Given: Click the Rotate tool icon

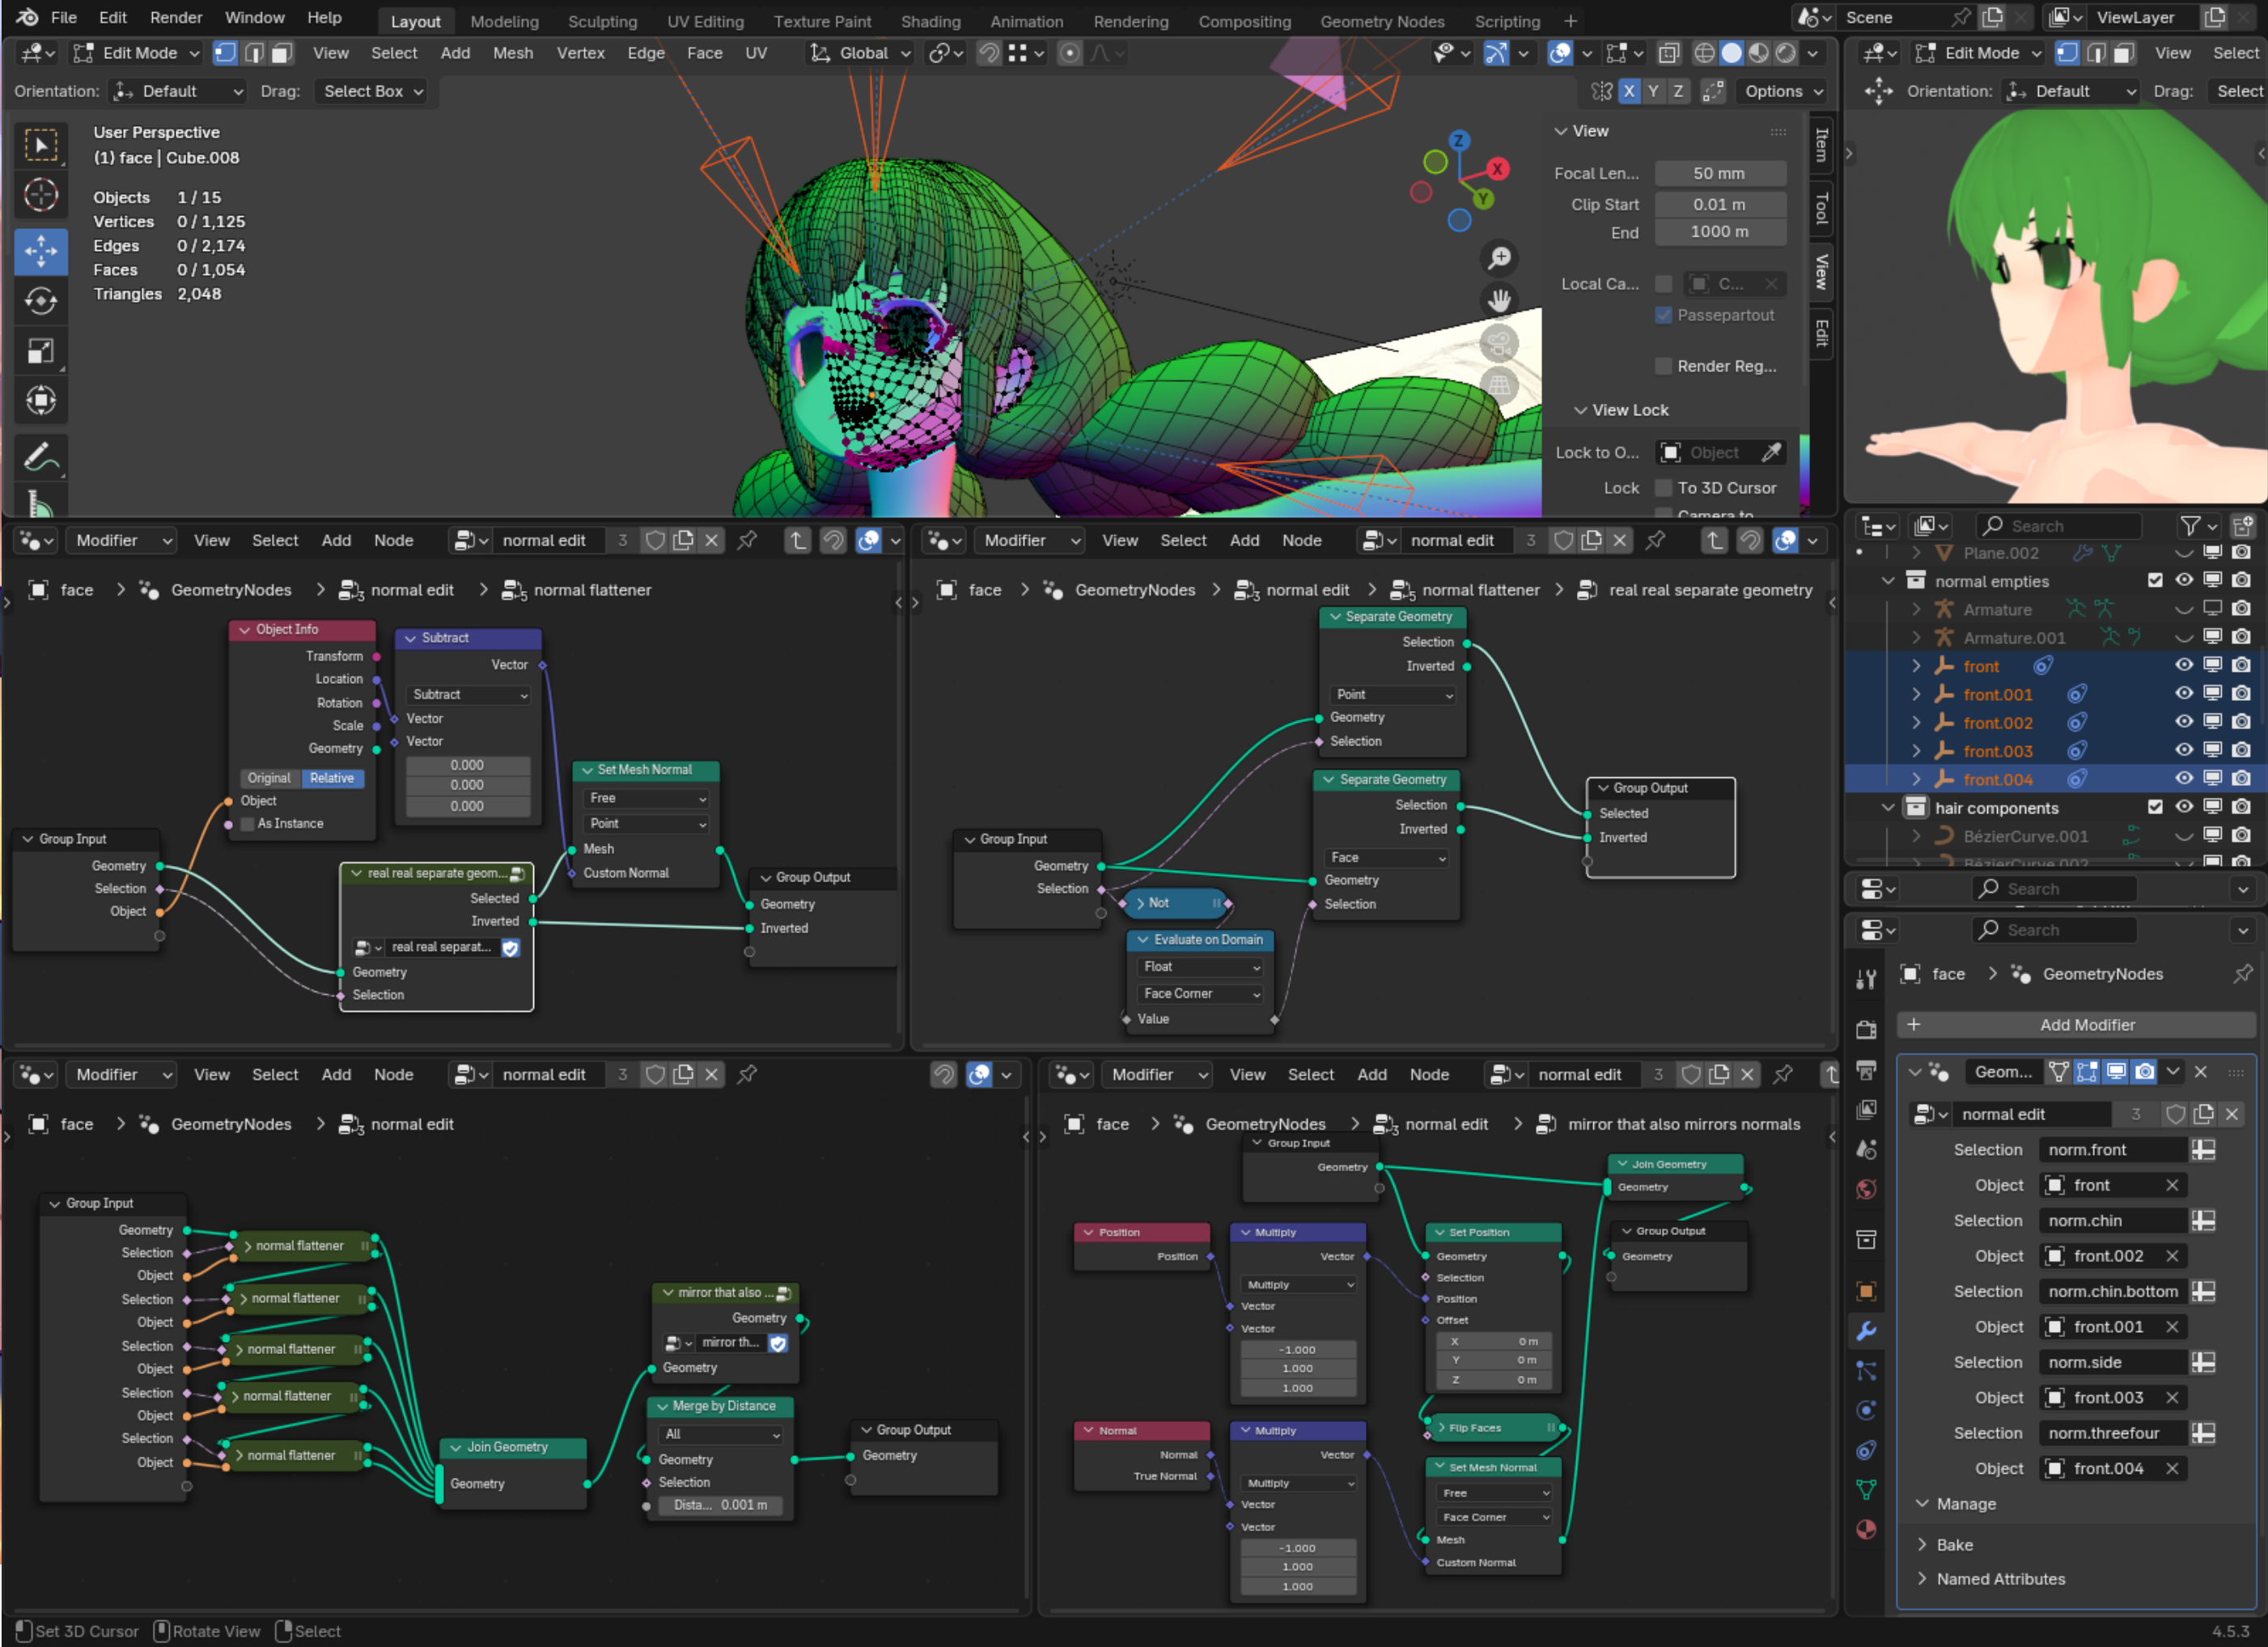Looking at the screenshot, I should tap(41, 301).
